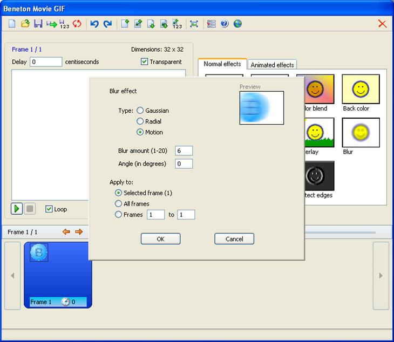Open the options list icon
This screenshot has width=394, height=342.
pyautogui.click(x=212, y=24)
